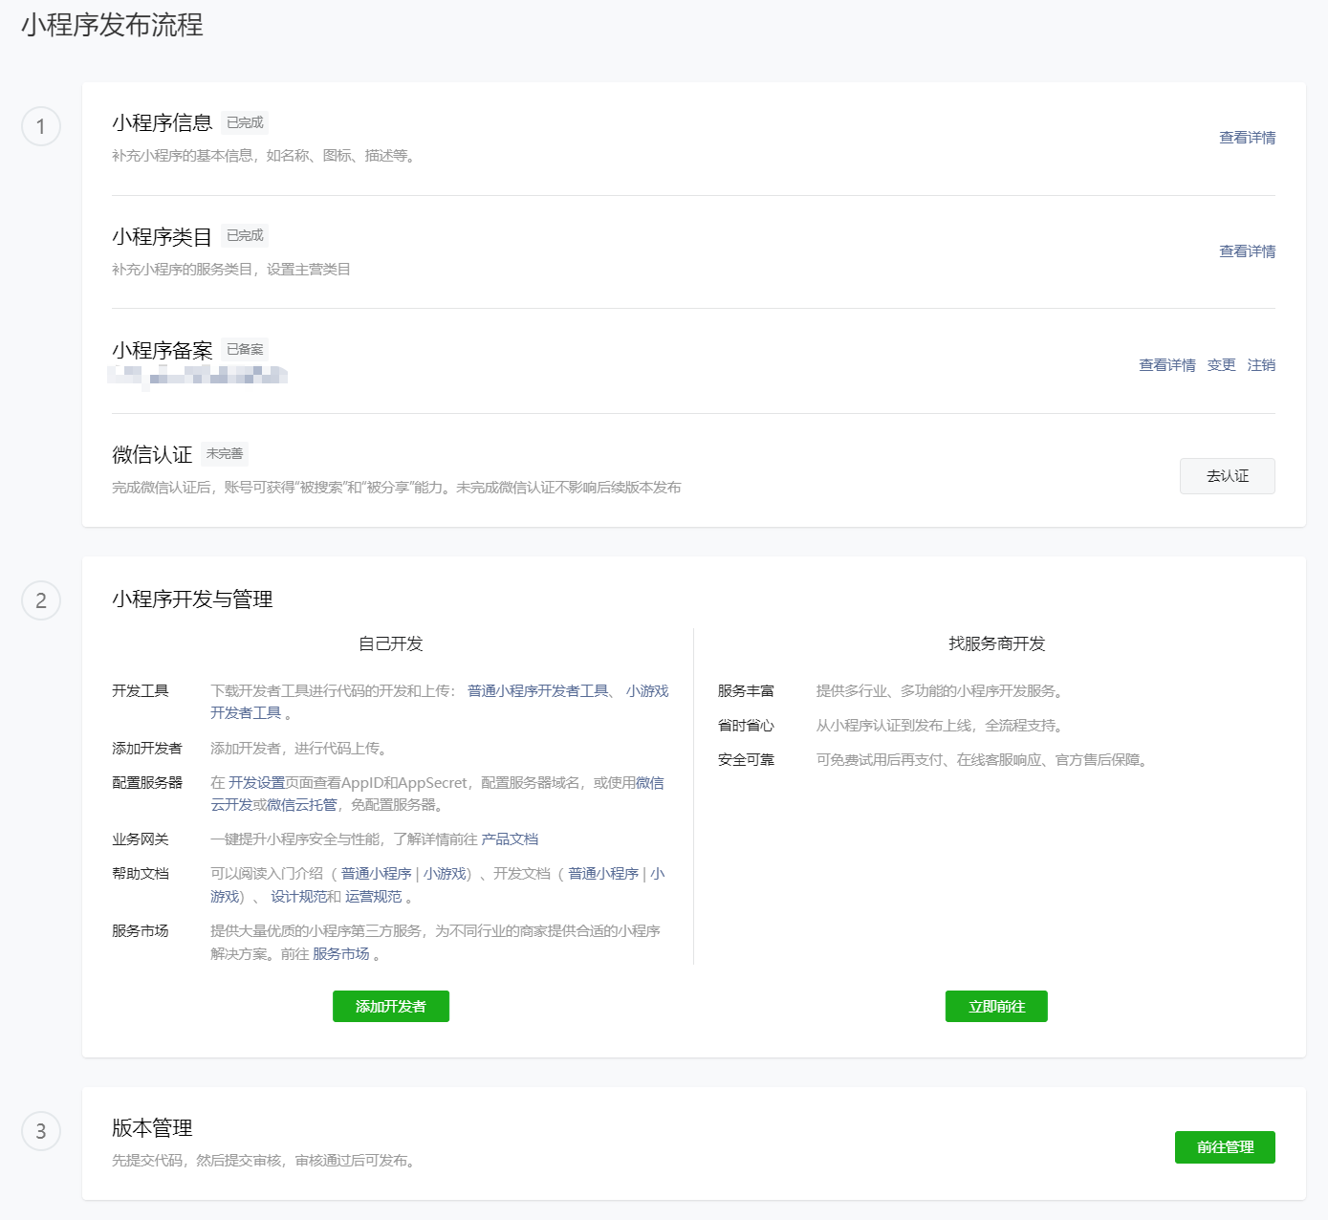Click the step 1 circle
Image resolution: width=1328 pixels, height=1220 pixels.
coord(41,126)
